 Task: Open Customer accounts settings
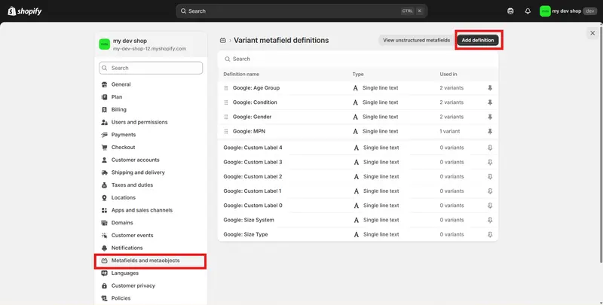[x=150, y=160]
